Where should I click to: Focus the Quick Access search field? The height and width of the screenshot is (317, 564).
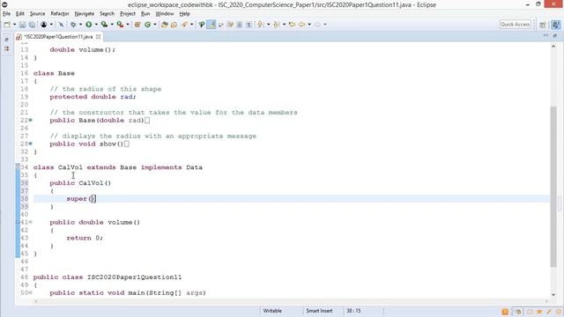tap(515, 25)
